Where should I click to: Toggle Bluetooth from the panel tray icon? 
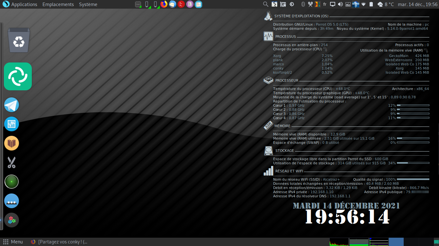point(303,4)
